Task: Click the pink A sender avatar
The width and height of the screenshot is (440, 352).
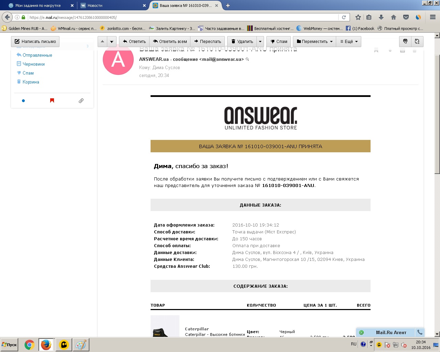Action: (x=118, y=59)
